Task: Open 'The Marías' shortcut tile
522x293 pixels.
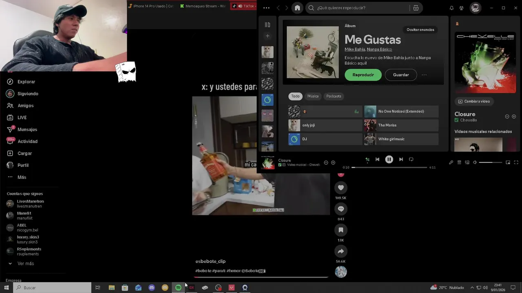Action: click(x=401, y=125)
